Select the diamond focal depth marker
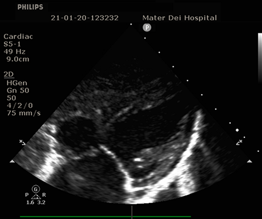 click(237, 130)
